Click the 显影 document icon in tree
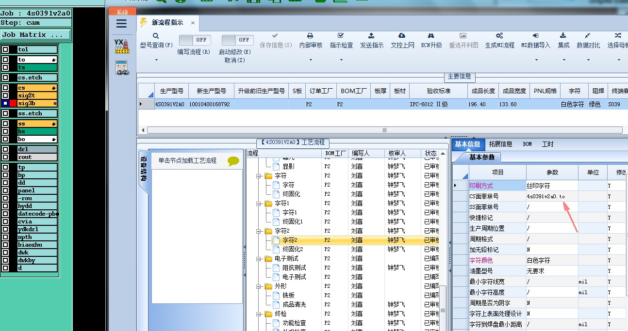The height and width of the screenshot is (331, 628). [x=276, y=166]
